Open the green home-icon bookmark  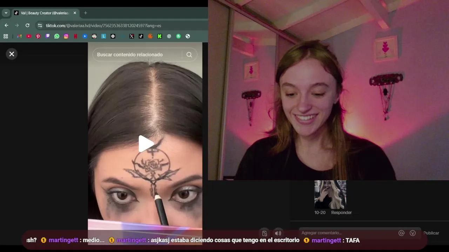[x=178, y=36]
